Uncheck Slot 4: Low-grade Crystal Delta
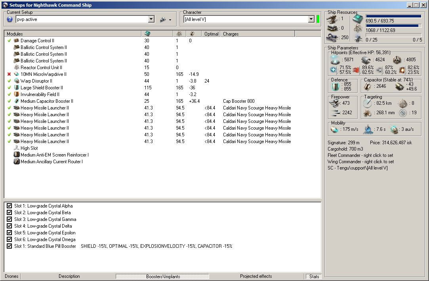Image resolution: width=429 pixels, height=281 pixels. 9,226
